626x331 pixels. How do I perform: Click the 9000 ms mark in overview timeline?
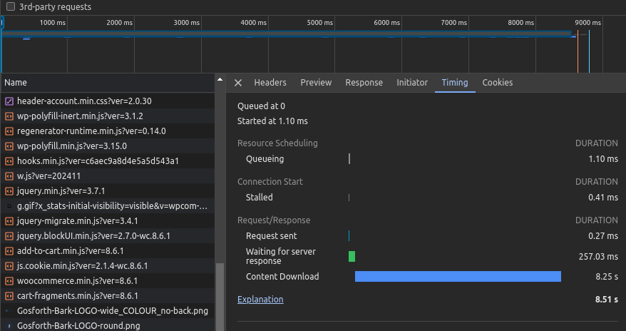tap(587, 23)
